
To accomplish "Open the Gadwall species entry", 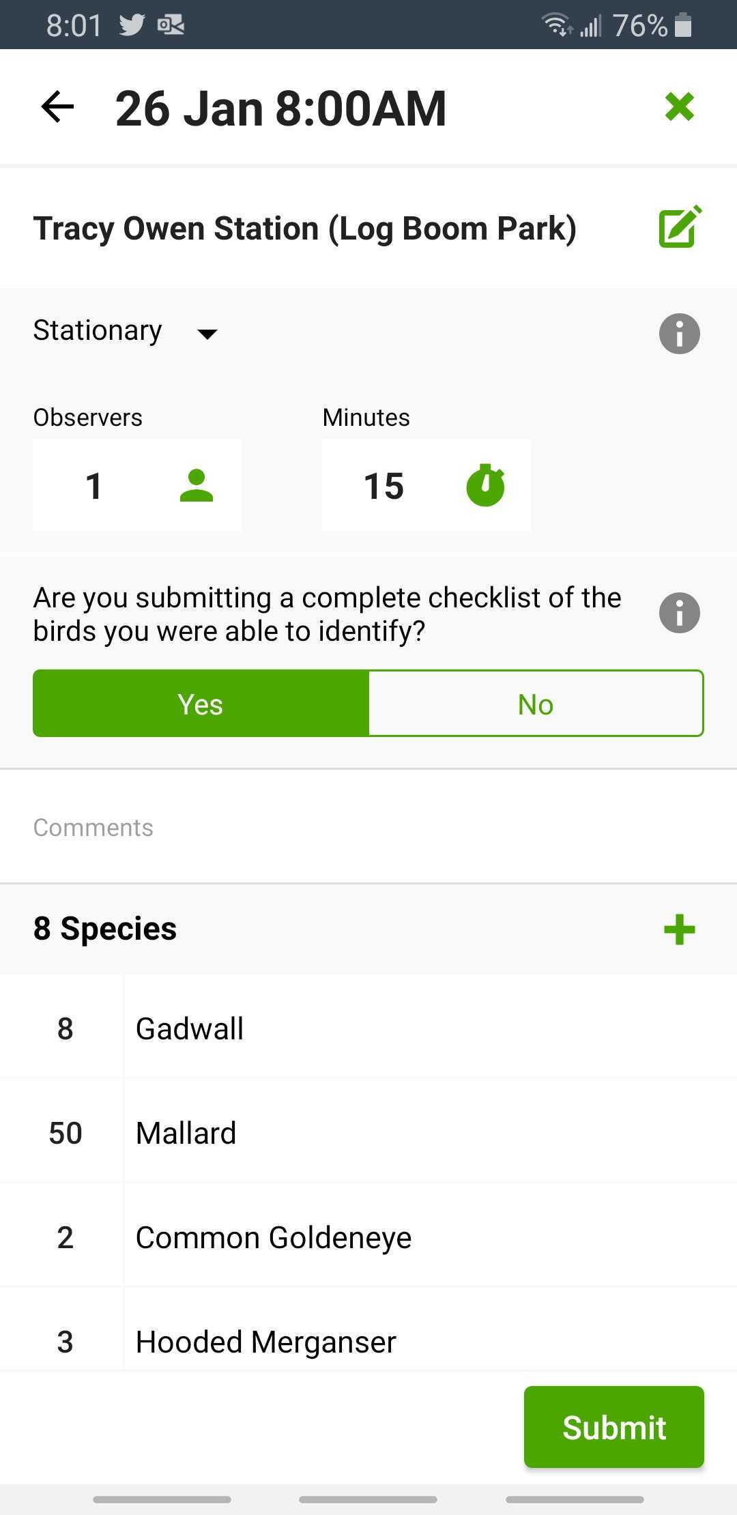I will click(x=369, y=1028).
